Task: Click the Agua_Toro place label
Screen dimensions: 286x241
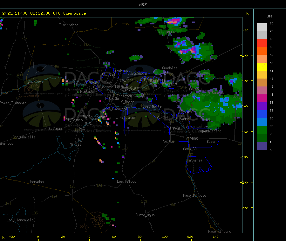Action: tap(34, 82)
